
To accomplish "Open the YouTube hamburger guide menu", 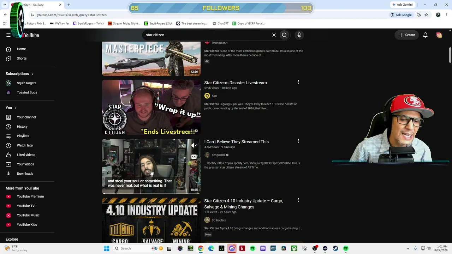I will pyautogui.click(x=8, y=35).
